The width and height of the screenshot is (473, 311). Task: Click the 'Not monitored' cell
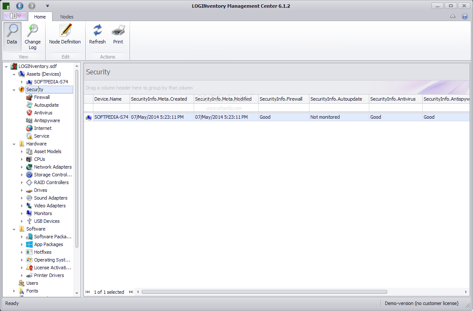click(339, 117)
